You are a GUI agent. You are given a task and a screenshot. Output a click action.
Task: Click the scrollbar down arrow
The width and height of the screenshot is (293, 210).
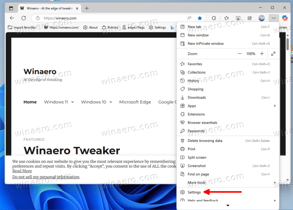pyautogui.click(x=287, y=180)
